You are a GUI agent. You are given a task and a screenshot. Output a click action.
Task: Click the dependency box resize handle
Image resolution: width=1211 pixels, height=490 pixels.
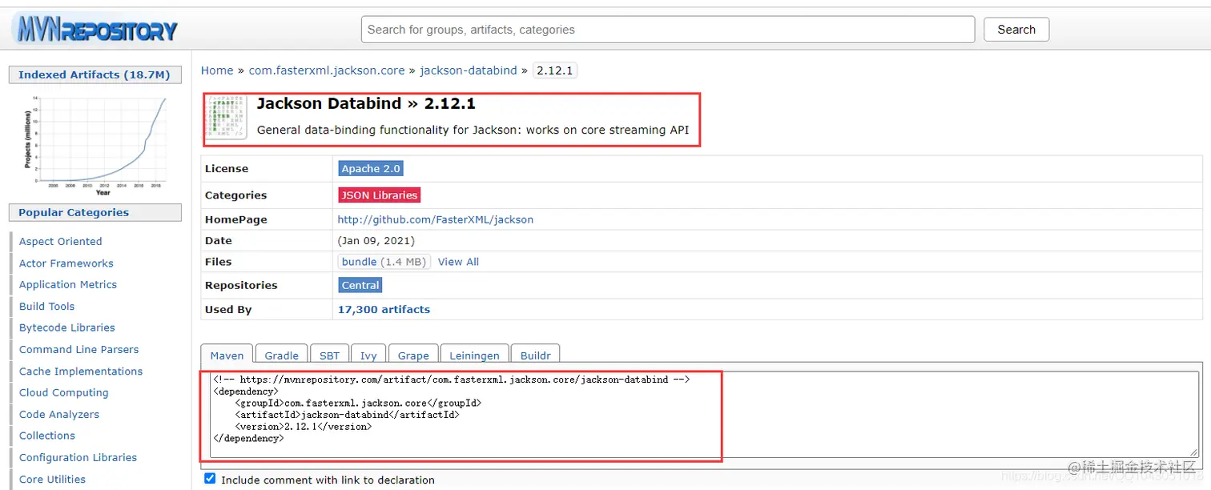pyautogui.click(x=1193, y=452)
